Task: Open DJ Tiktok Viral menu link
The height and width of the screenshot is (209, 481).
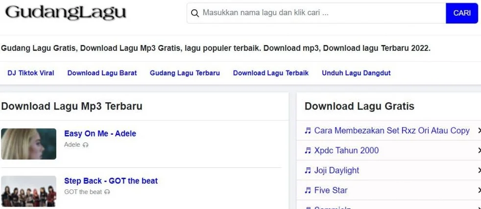Action: 31,73
